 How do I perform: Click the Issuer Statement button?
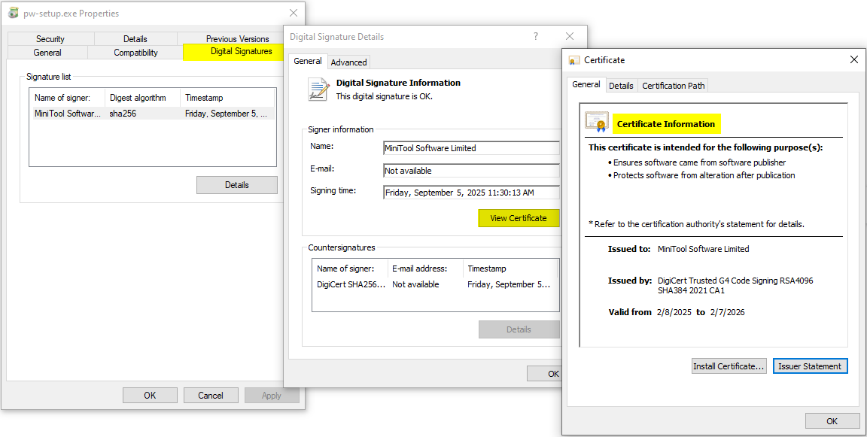click(811, 366)
